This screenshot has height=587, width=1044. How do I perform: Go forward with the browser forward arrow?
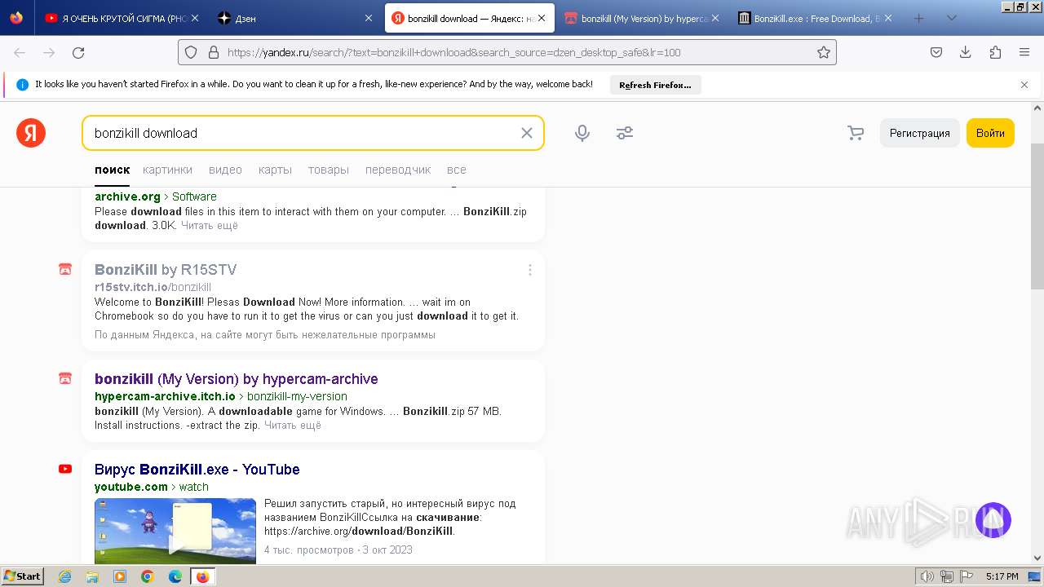pos(49,52)
